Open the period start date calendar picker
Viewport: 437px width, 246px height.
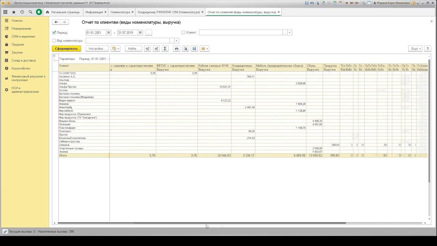click(109, 32)
